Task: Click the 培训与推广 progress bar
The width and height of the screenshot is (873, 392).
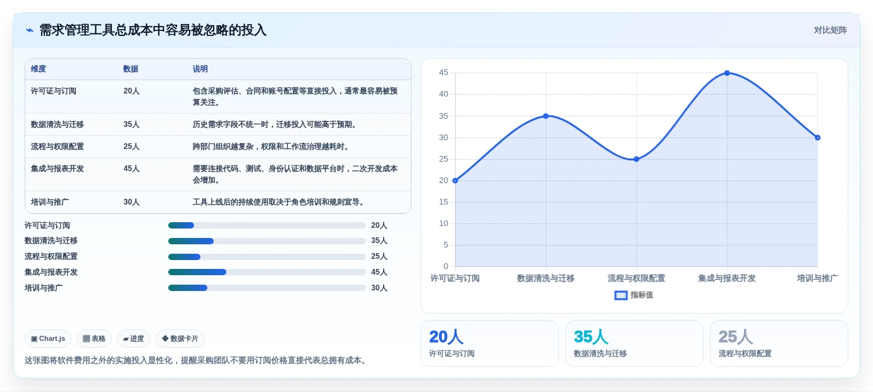Action: click(x=267, y=288)
